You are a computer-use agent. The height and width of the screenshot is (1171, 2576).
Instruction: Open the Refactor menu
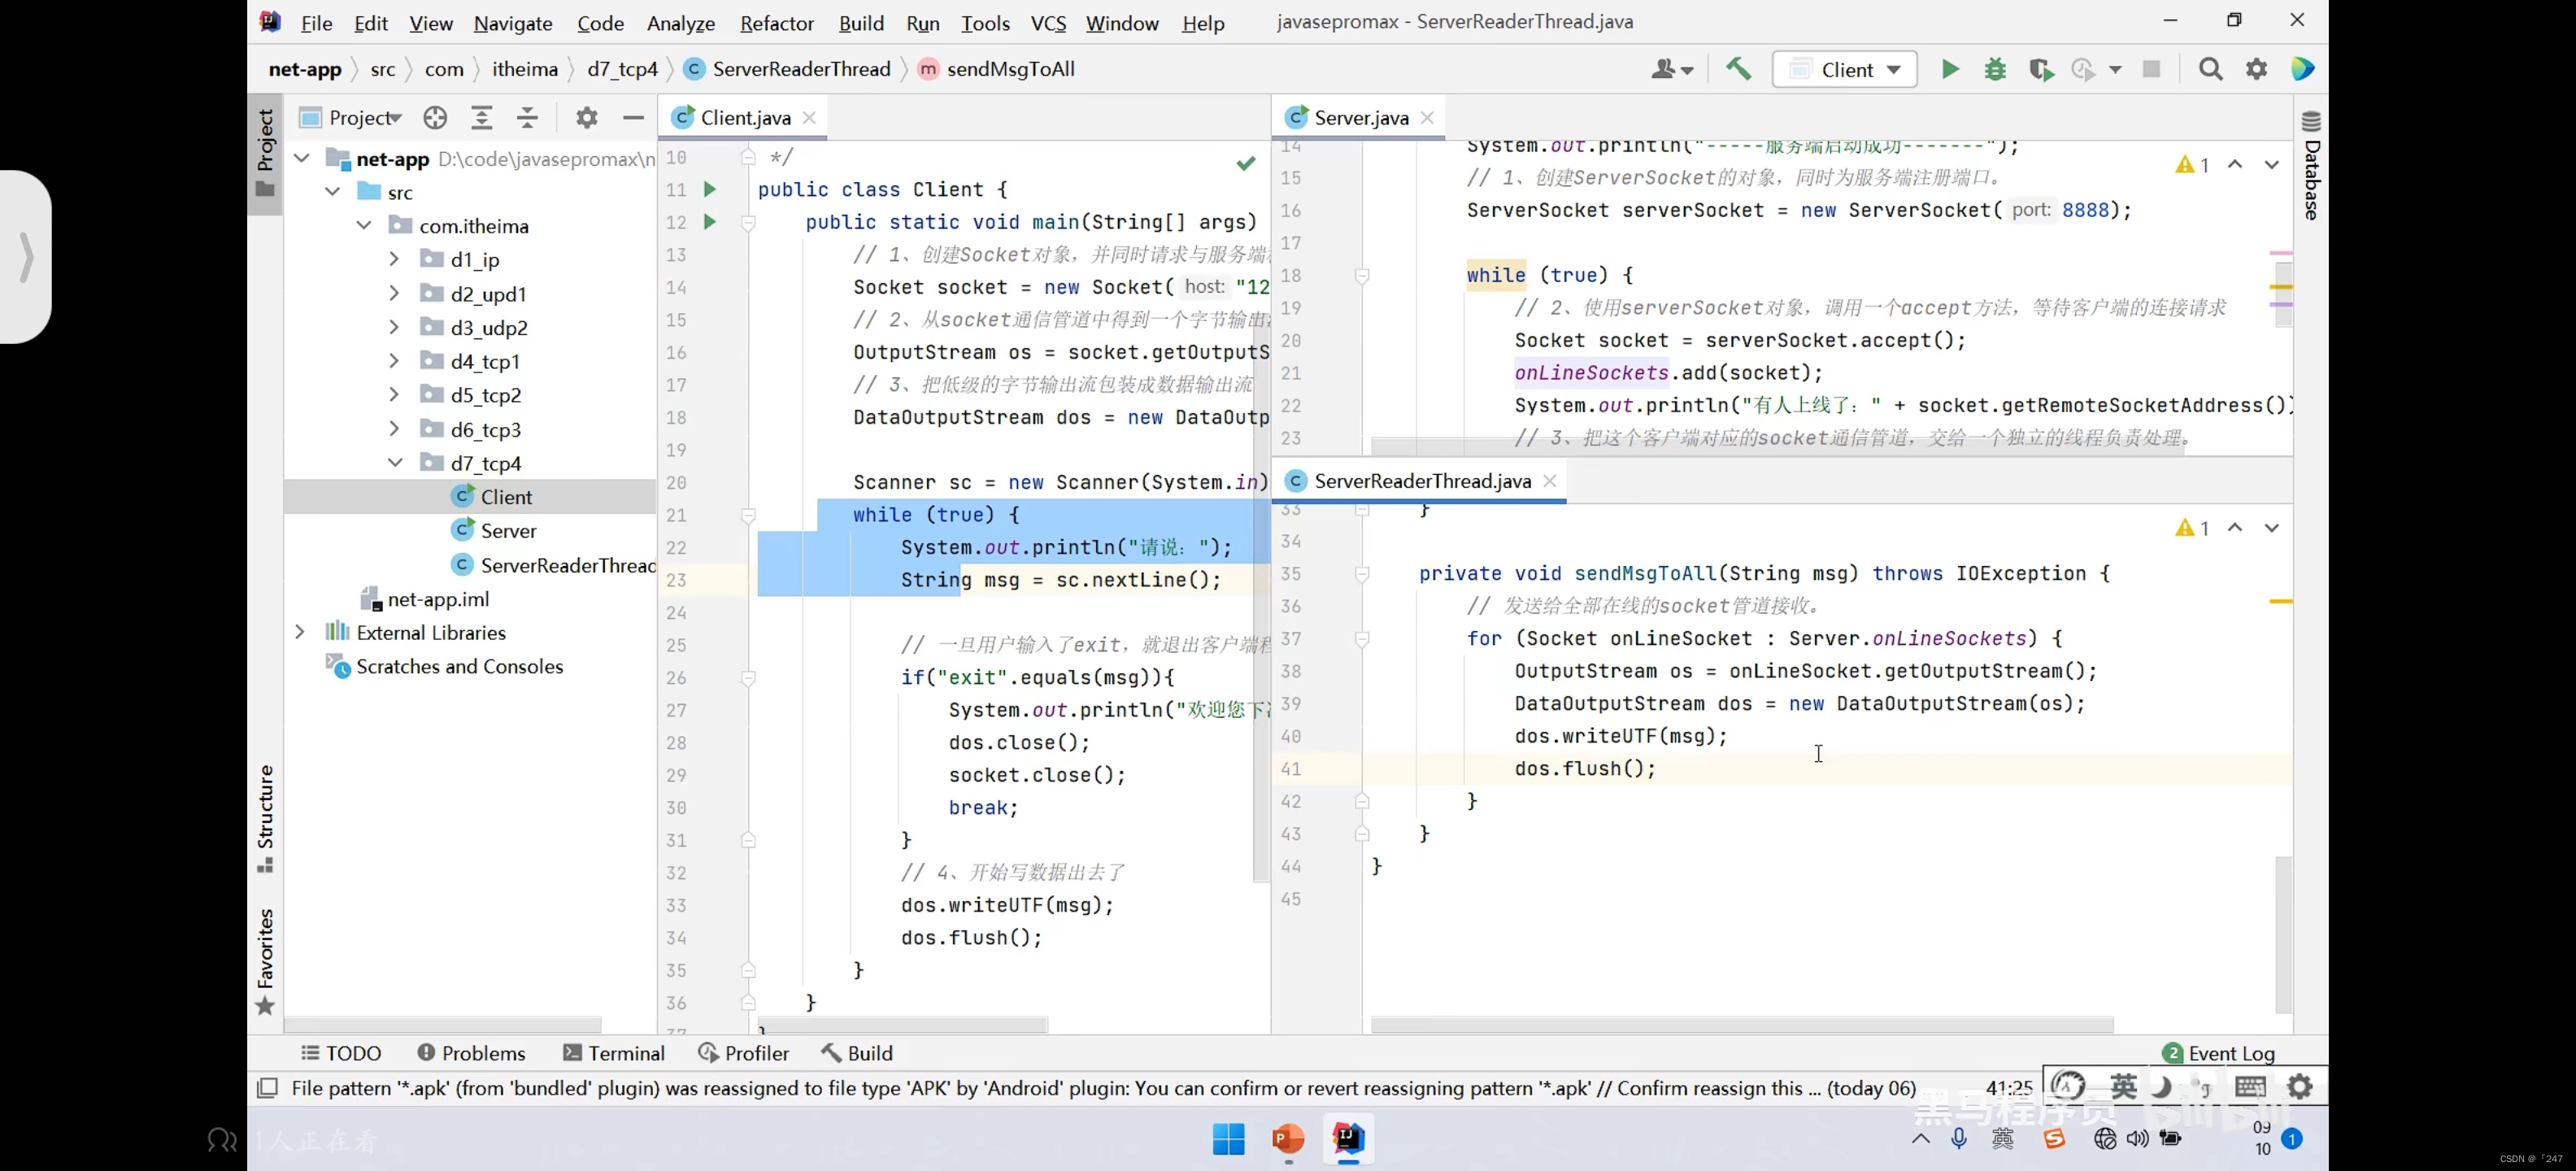pyautogui.click(x=776, y=23)
